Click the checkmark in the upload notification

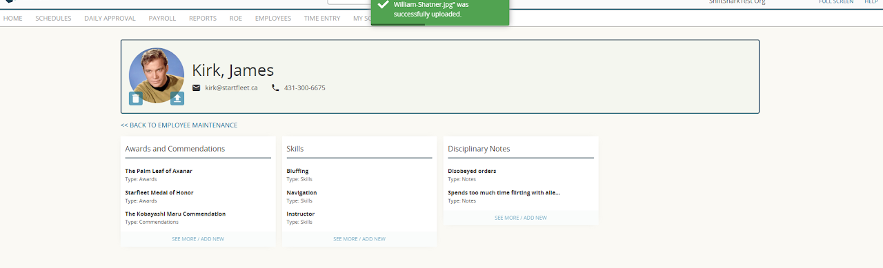[383, 5]
